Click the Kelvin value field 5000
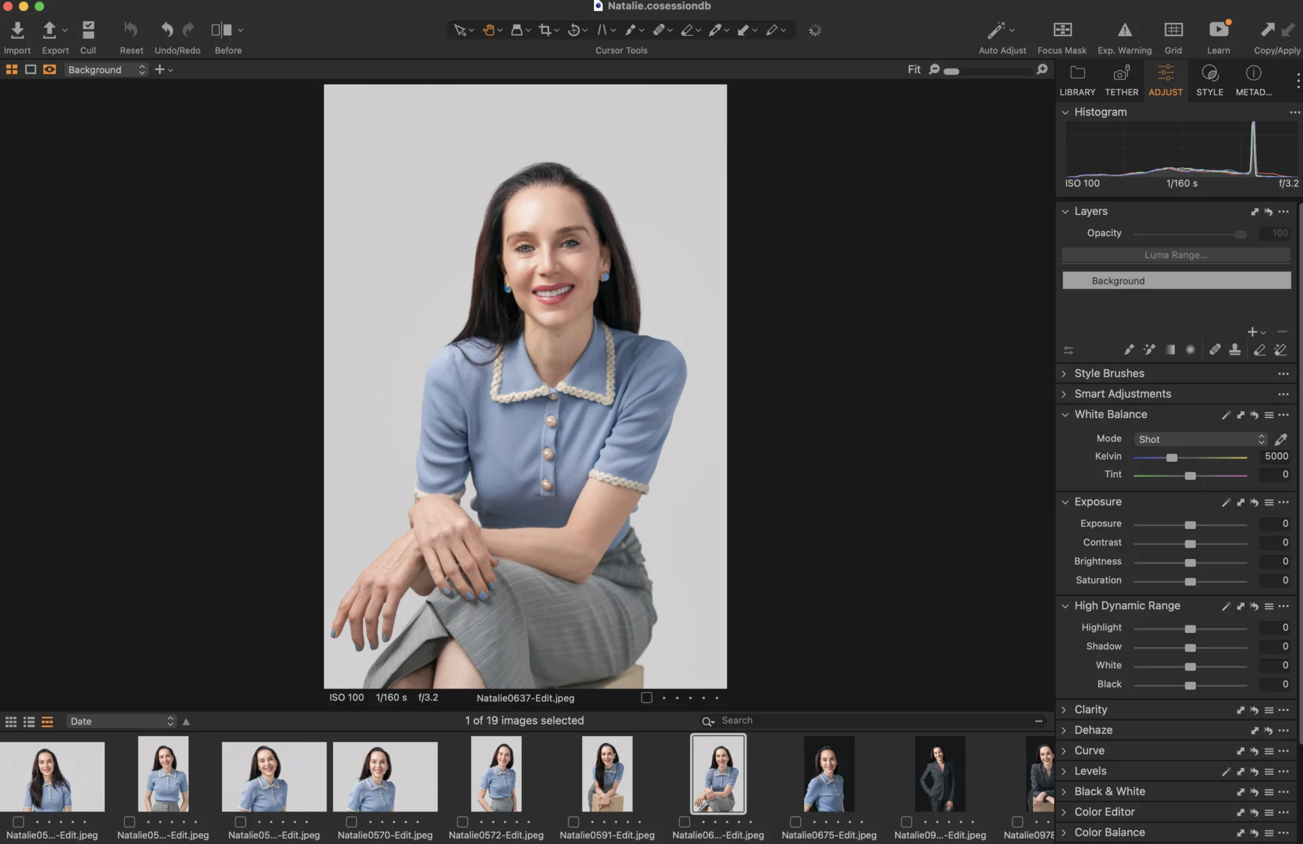The image size is (1303, 844). 1275,456
